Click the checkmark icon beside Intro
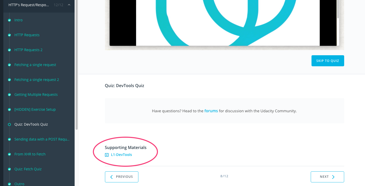365x186 pixels. (x=10, y=20)
